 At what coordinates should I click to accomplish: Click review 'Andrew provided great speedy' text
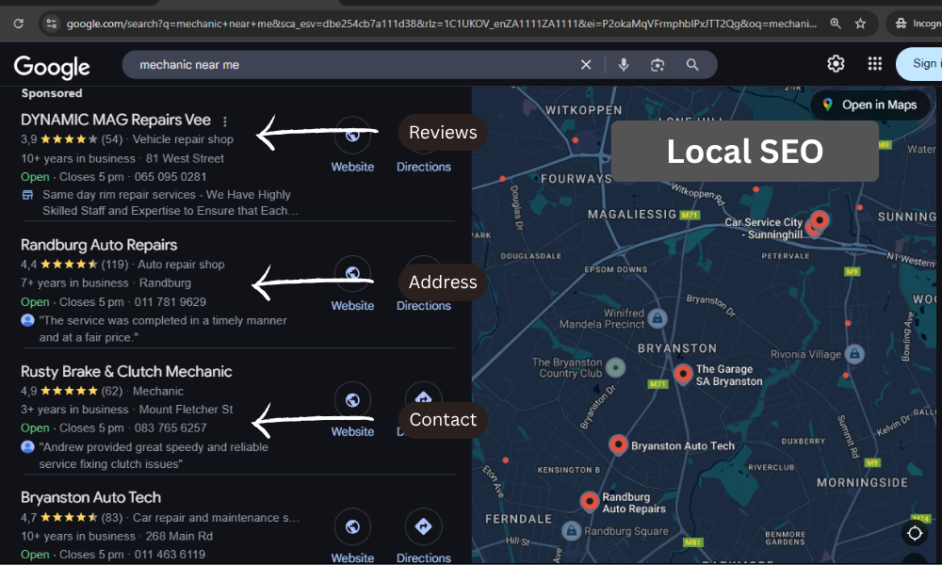point(154,455)
